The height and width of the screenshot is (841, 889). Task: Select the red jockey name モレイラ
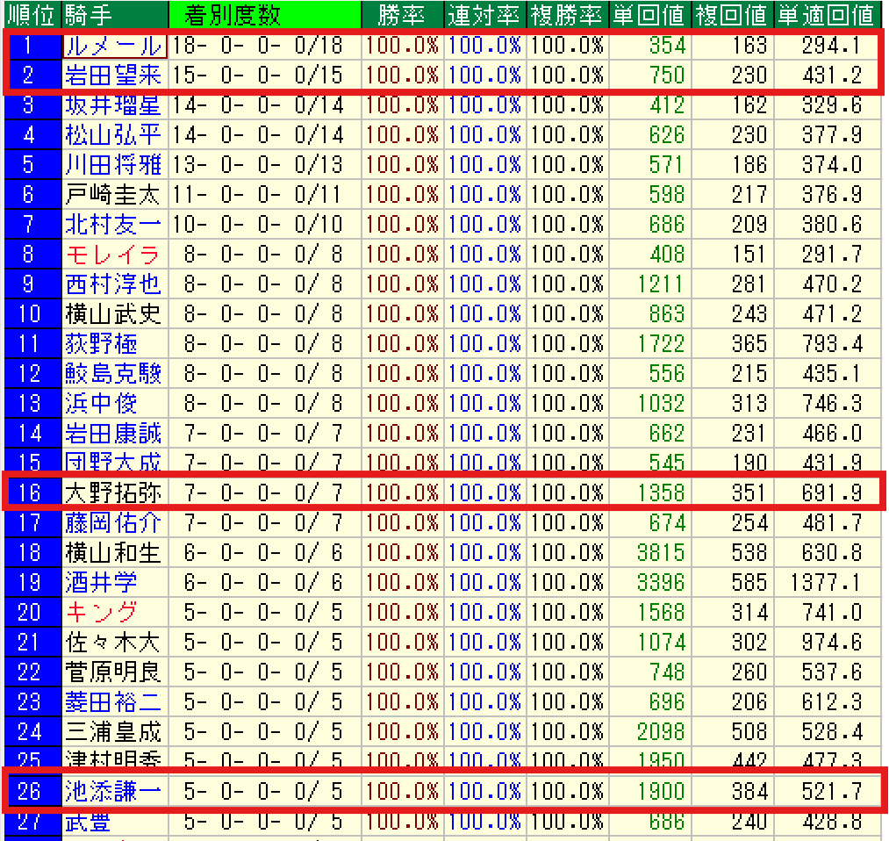click(x=113, y=255)
